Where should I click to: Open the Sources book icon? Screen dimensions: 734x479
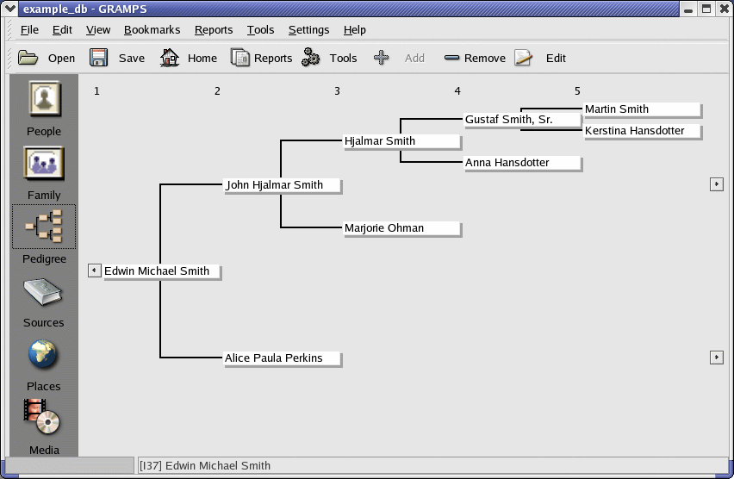click(44, 293)
